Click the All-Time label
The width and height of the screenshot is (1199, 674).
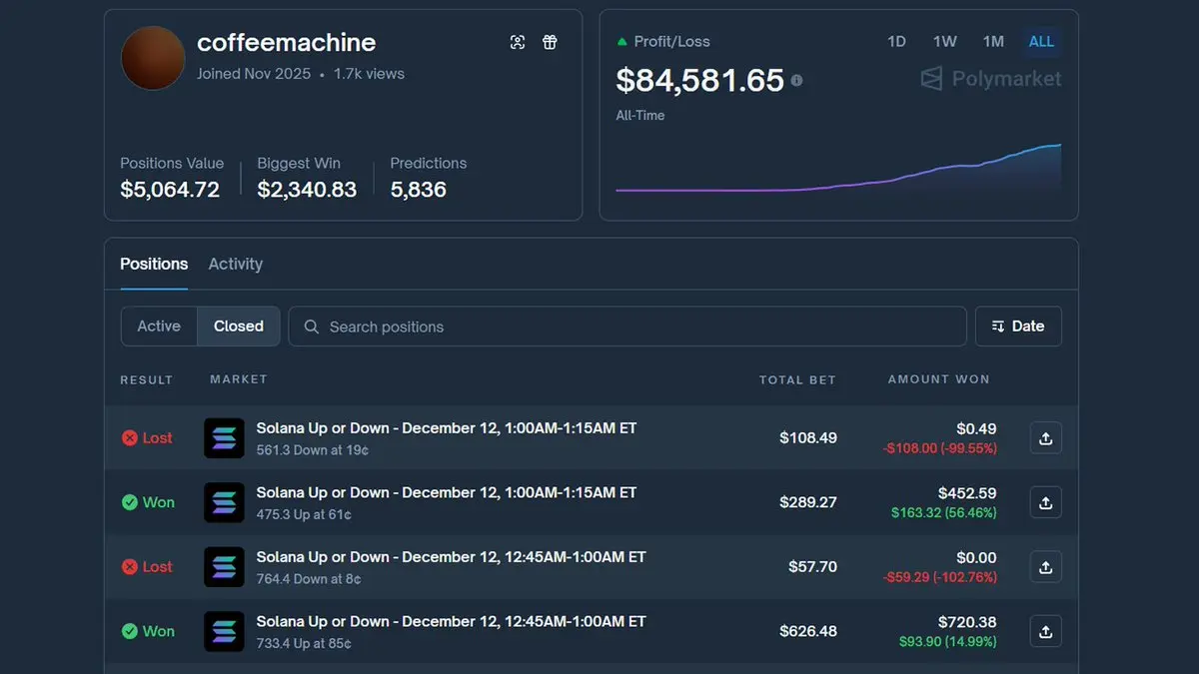[640, 116]
